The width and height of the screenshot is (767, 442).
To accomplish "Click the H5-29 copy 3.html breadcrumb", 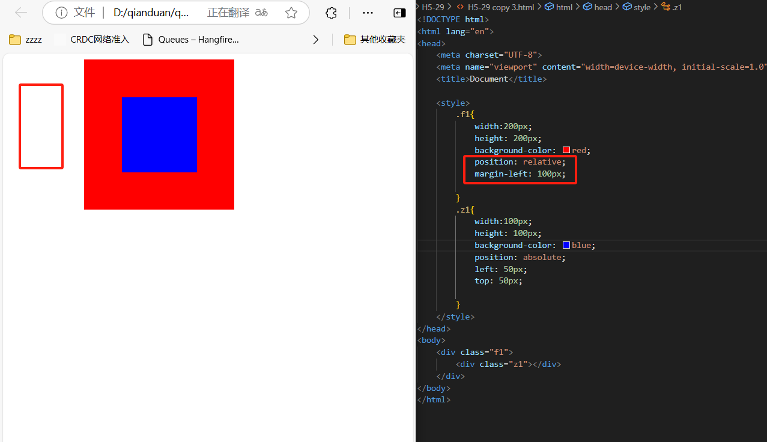I will [x=497, y=7].
